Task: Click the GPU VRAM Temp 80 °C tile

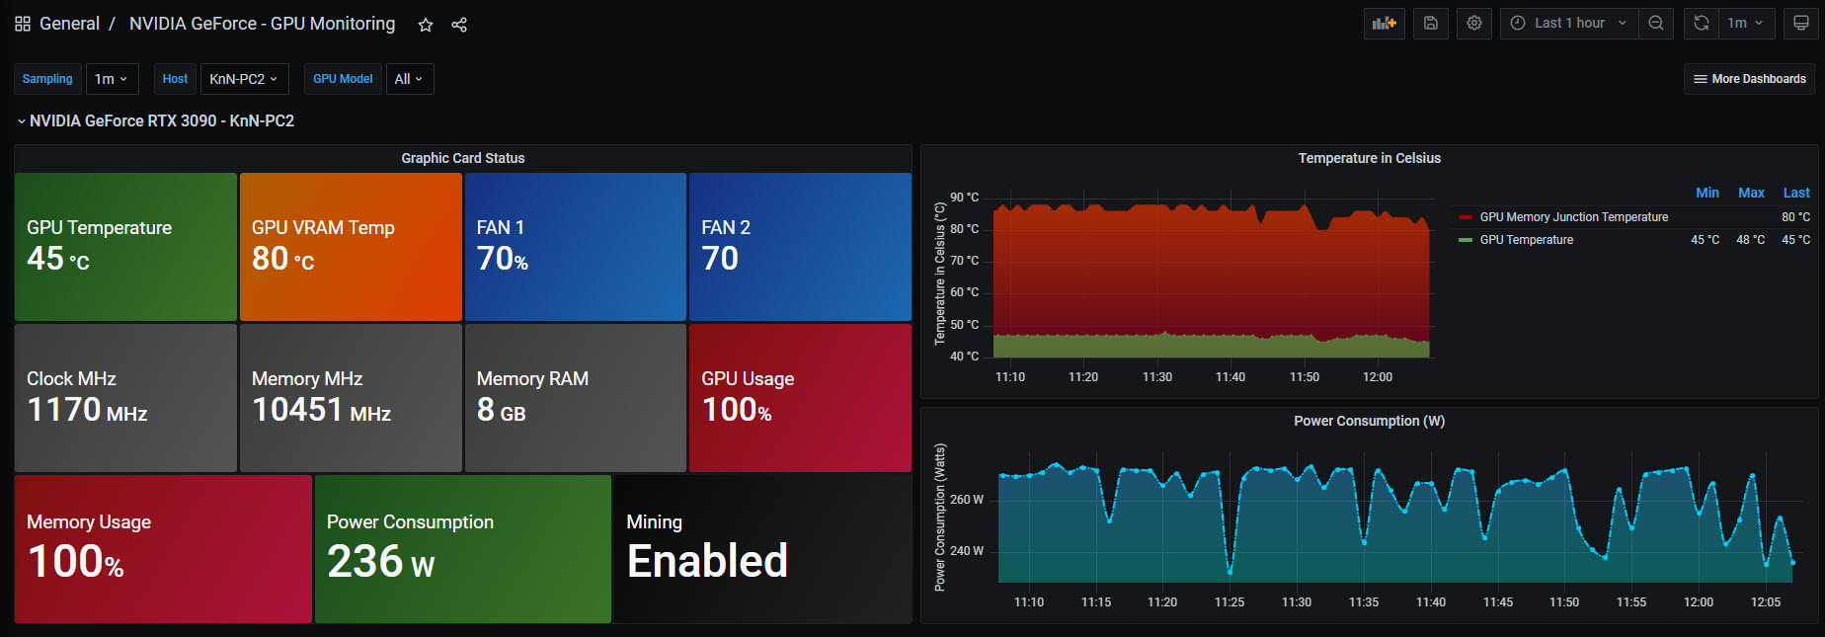Action: coord(351,247)
